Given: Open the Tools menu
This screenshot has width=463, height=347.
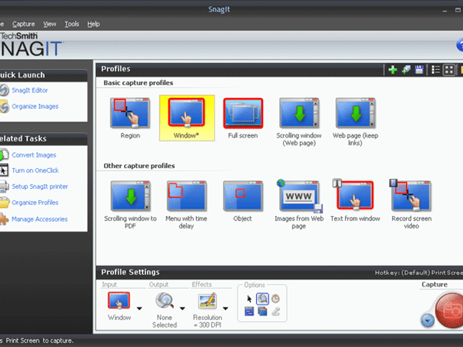Looking at the screenshot, I should 72,24.
